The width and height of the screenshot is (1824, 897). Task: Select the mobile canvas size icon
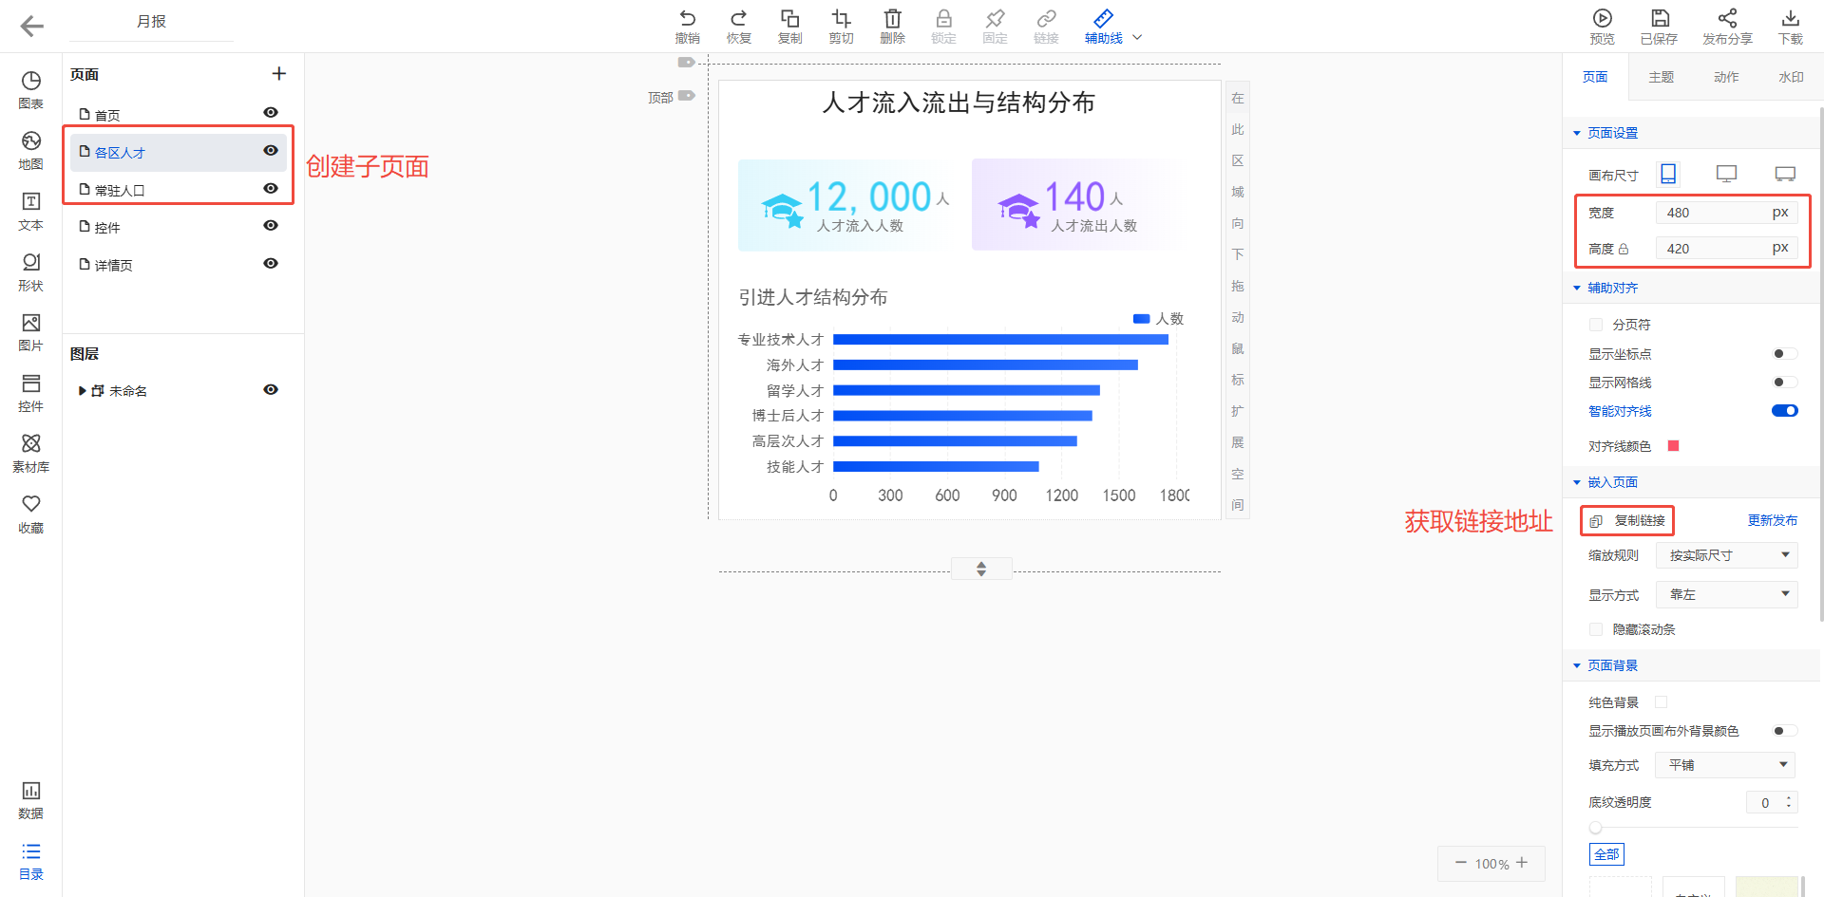[x=1667, y=174]
